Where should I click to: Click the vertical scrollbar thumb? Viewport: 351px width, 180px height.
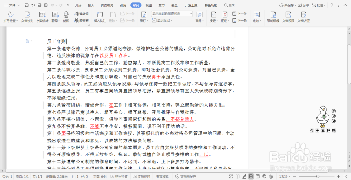coord(349,64)
